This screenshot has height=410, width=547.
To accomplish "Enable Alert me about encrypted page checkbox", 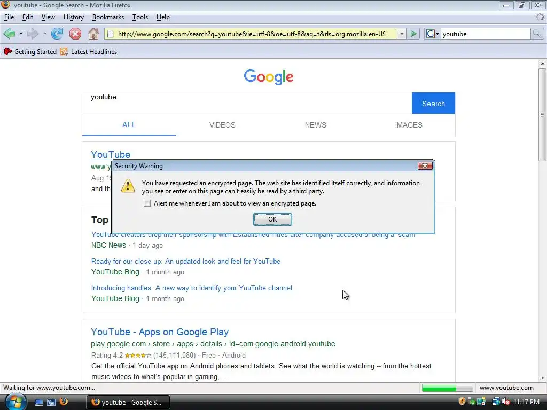I will coord(147,203).
